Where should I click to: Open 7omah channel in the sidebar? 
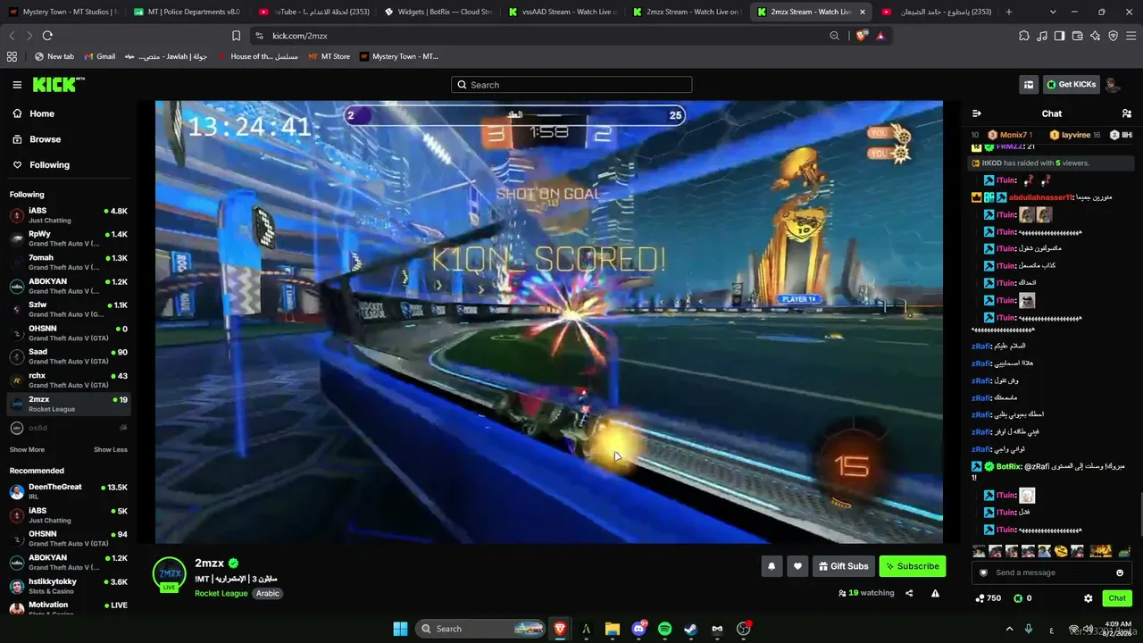[x=68, y=263]
